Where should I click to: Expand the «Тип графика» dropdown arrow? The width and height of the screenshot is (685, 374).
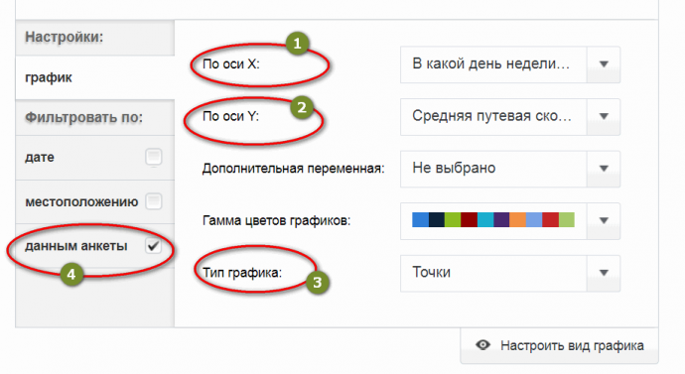604,273
